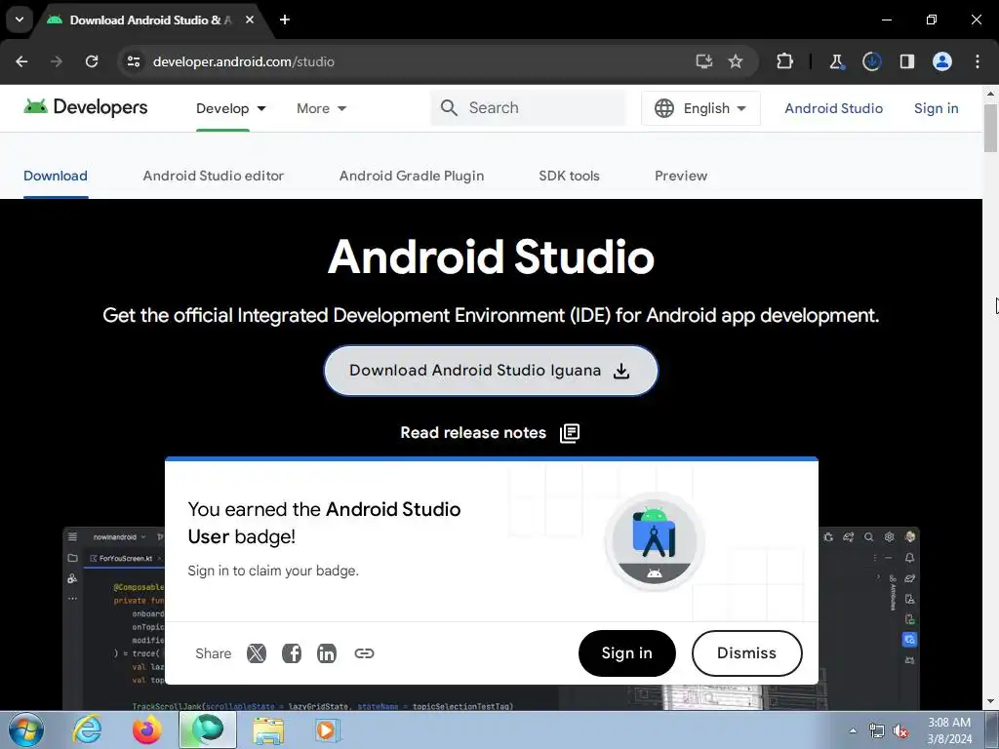Dismiss the badge popup

coord(746,653)
